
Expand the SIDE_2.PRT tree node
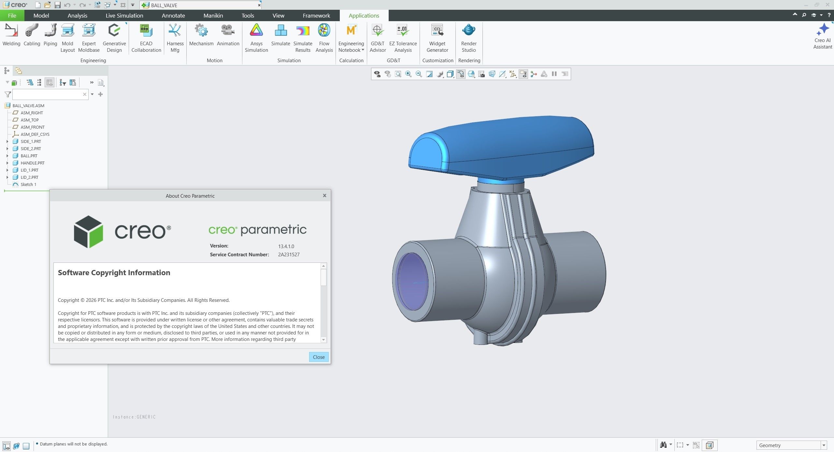(x=7, y=149)
